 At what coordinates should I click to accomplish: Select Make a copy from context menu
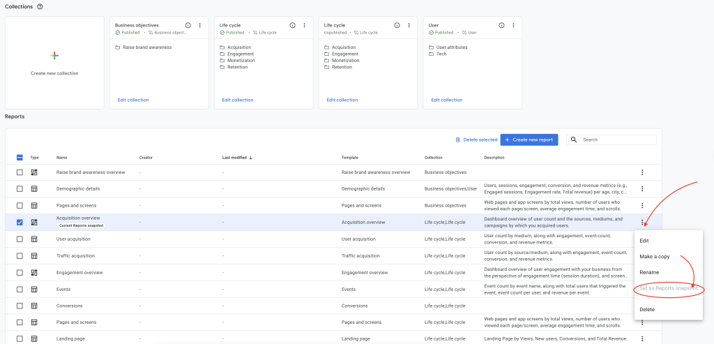[x=654, y=257]
